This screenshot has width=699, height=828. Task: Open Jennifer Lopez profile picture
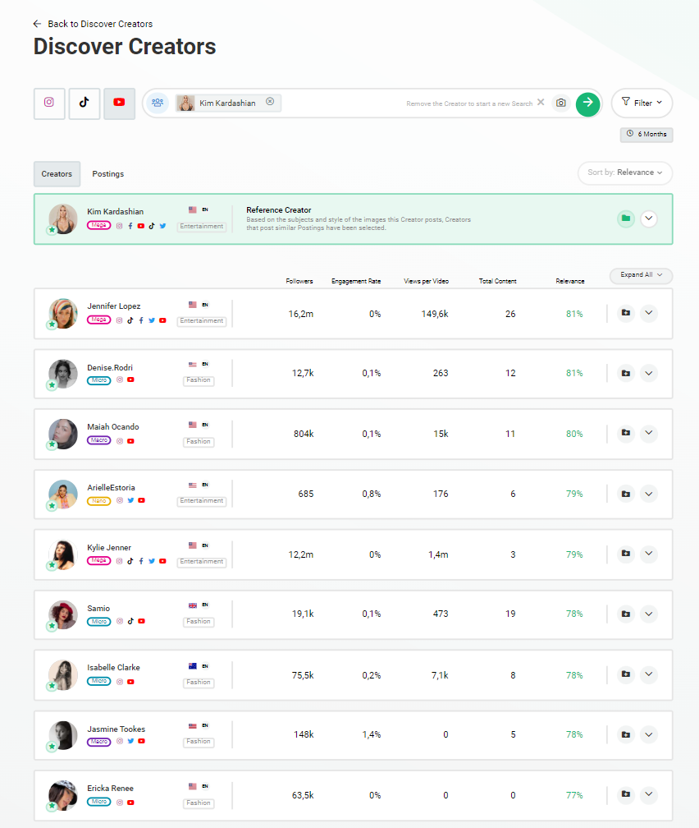coord(63,313)
